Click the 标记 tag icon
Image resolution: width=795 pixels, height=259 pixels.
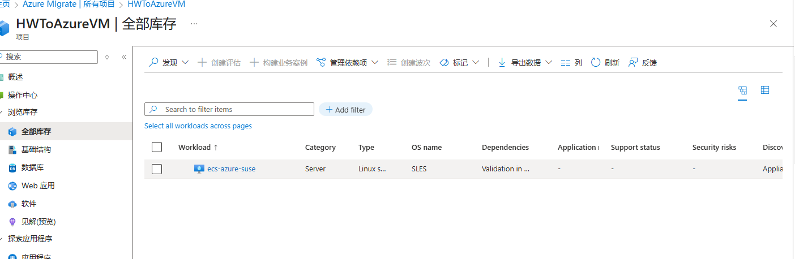coord(444,63)
